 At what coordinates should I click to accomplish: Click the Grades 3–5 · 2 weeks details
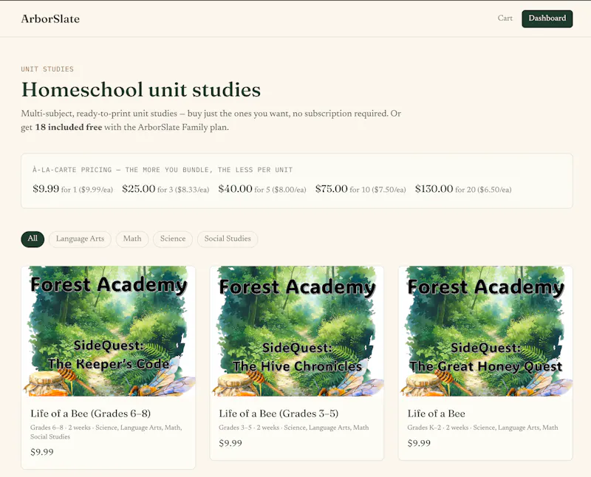[293, 428]
